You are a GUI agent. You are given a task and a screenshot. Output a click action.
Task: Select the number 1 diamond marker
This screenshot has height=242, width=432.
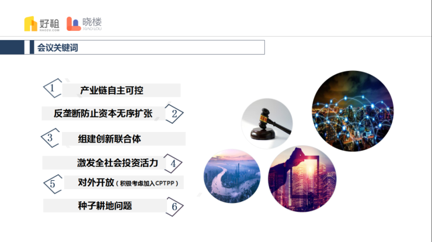(x=53, y=88)
